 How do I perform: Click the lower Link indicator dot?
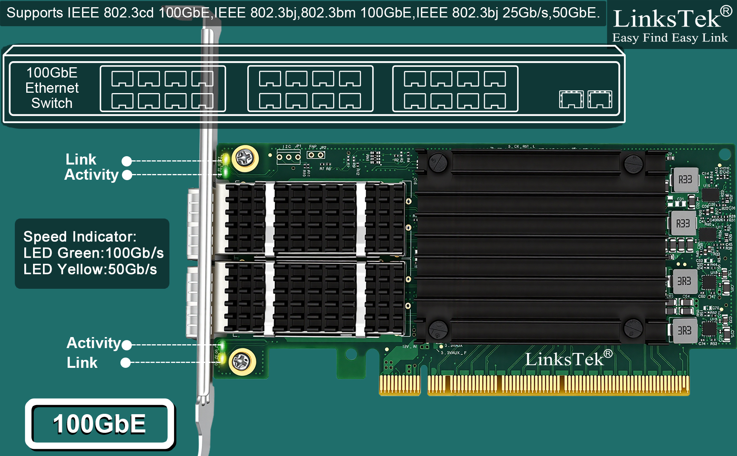tap(125, 363)
